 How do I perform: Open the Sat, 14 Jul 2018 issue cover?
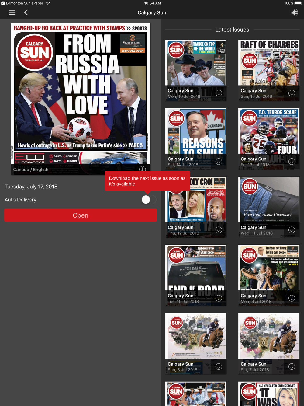196,139
